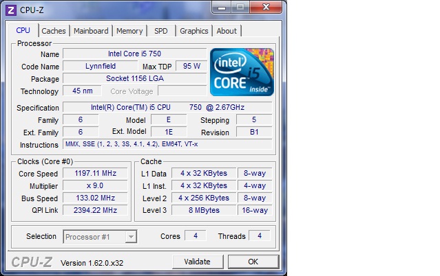Click the Multiplier value x 9.0
This screenshot has width=440, height=276.
95,185
